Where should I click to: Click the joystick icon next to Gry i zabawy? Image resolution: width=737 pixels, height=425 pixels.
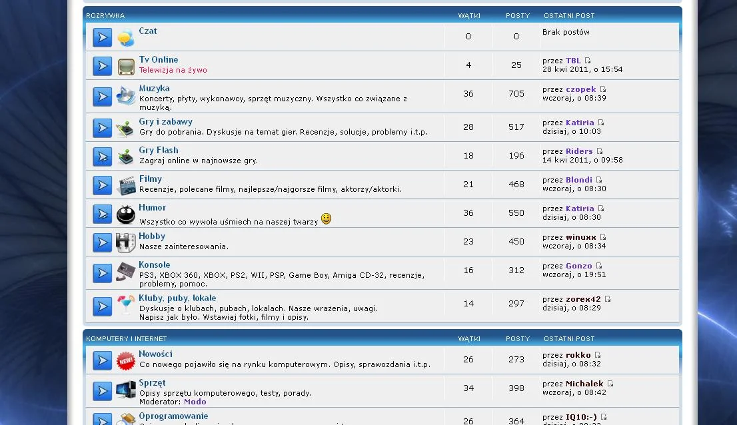click(x=125, y=128)
